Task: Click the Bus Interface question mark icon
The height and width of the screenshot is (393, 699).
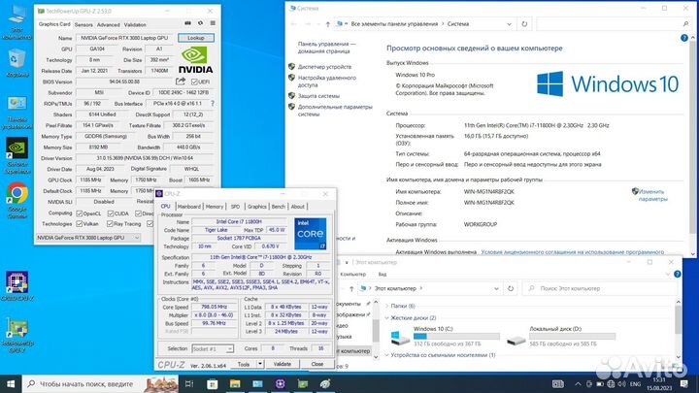Action: 213,104
